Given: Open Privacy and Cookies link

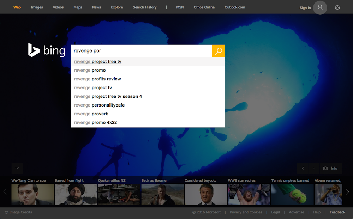Looking at the screenshot, I should tap(246, 212).
